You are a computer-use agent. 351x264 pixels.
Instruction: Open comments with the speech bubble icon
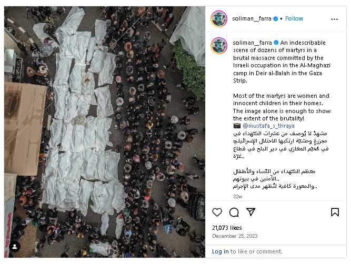pos(234,212)
